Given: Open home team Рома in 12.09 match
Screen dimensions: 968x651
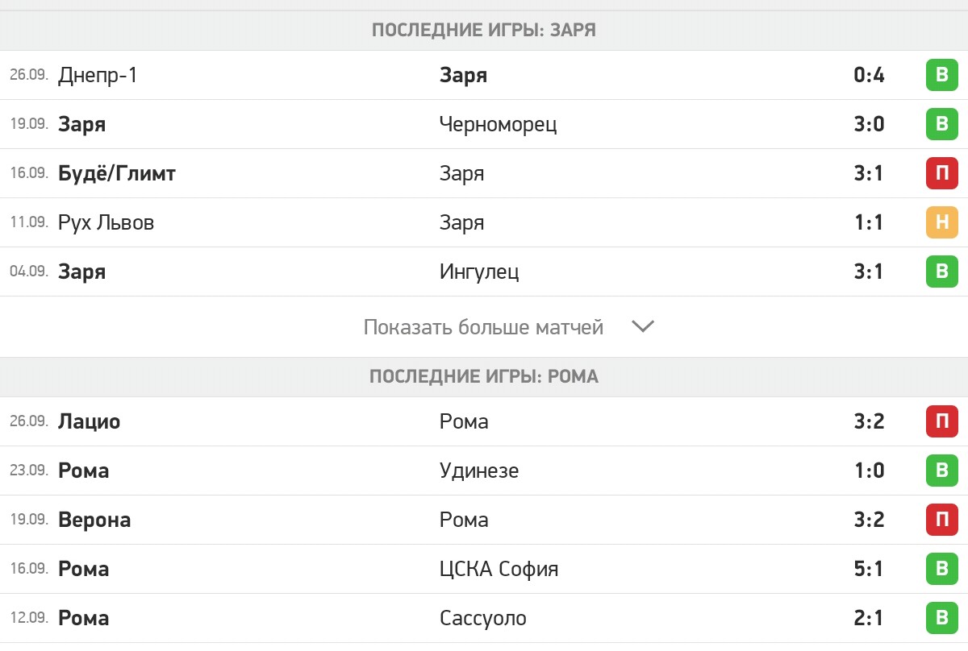Looking at the screenshot, I should 83,619.
